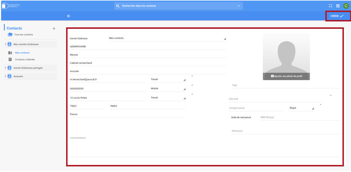
Task: Collapse Mes carnets d'adresses section
Action: pos(5,44)
